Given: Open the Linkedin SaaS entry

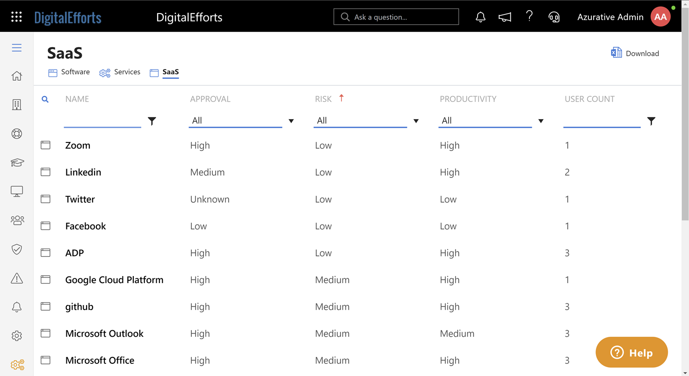Looking at the screenshot, I should [x=83, y=172].
